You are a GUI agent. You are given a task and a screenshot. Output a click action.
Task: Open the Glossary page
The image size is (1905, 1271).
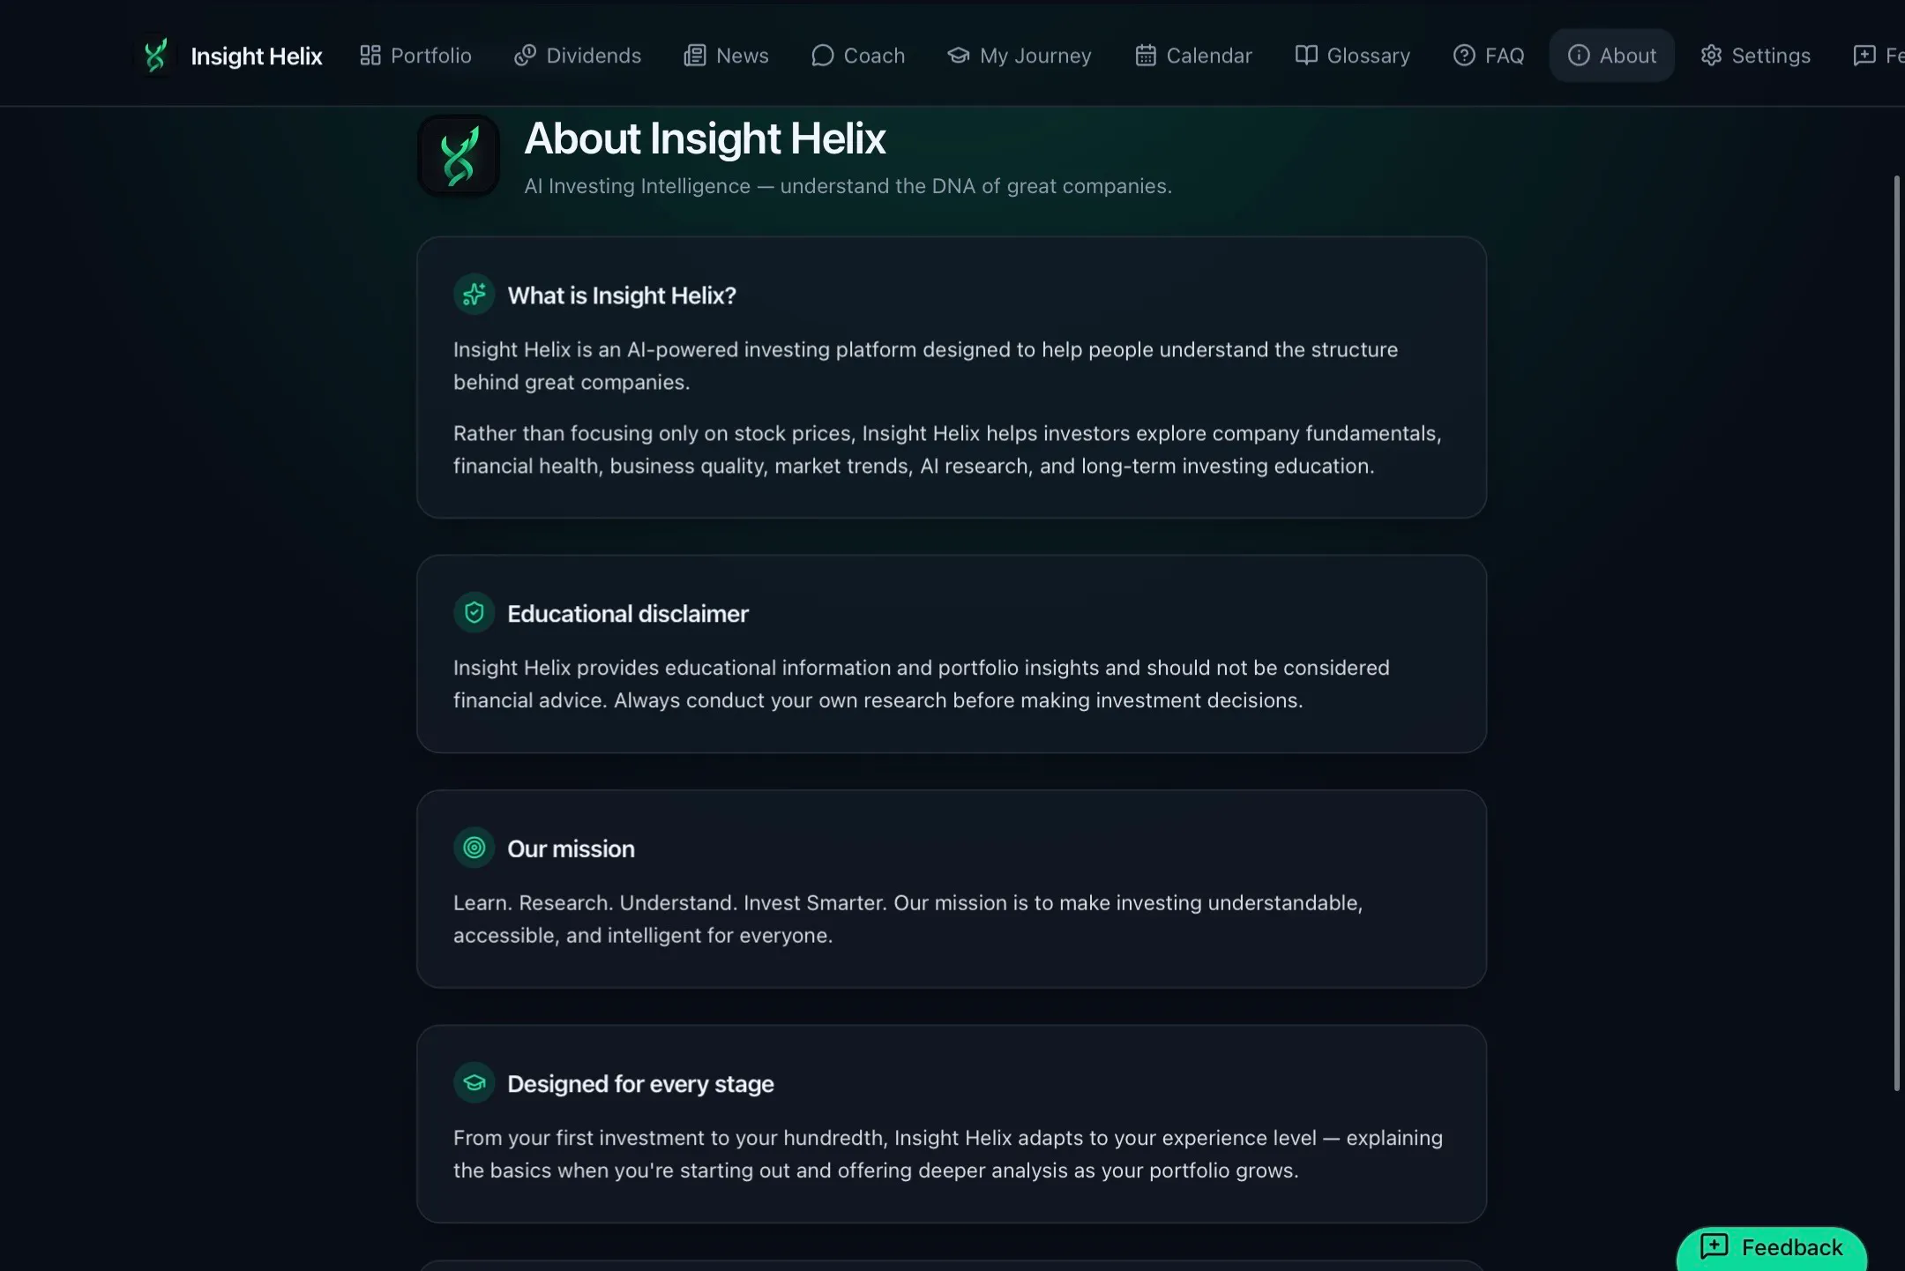1353,56
